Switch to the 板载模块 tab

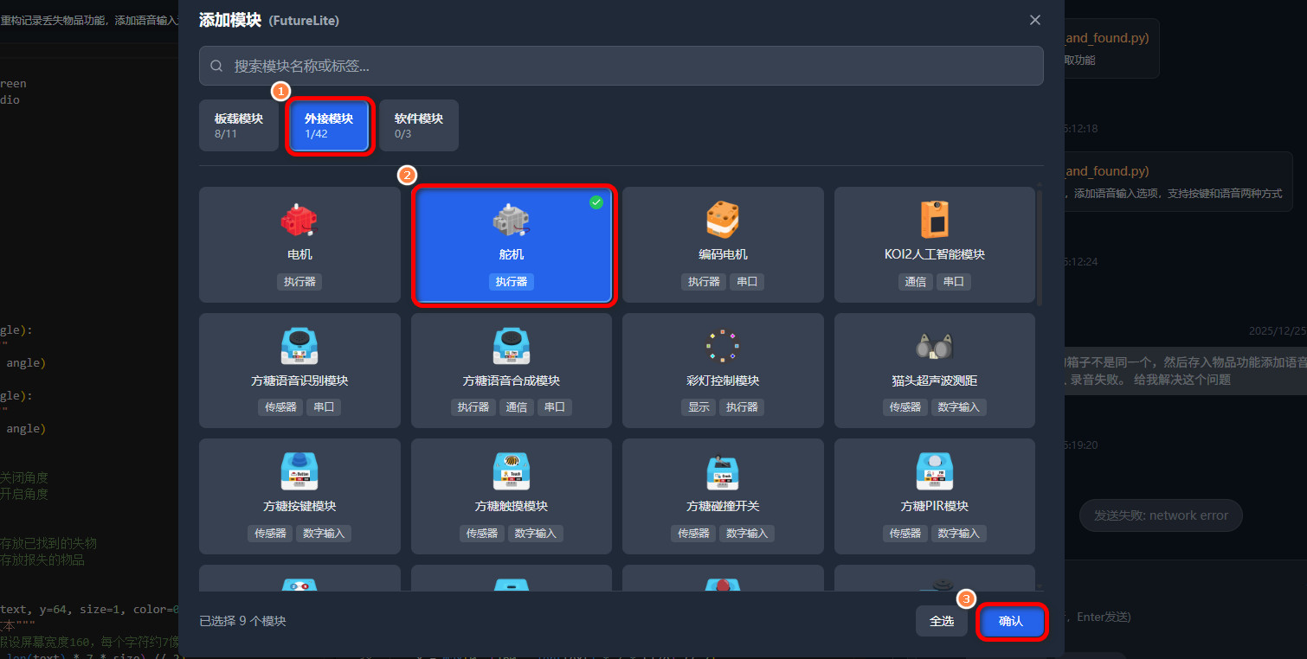(x=239, y=125)
